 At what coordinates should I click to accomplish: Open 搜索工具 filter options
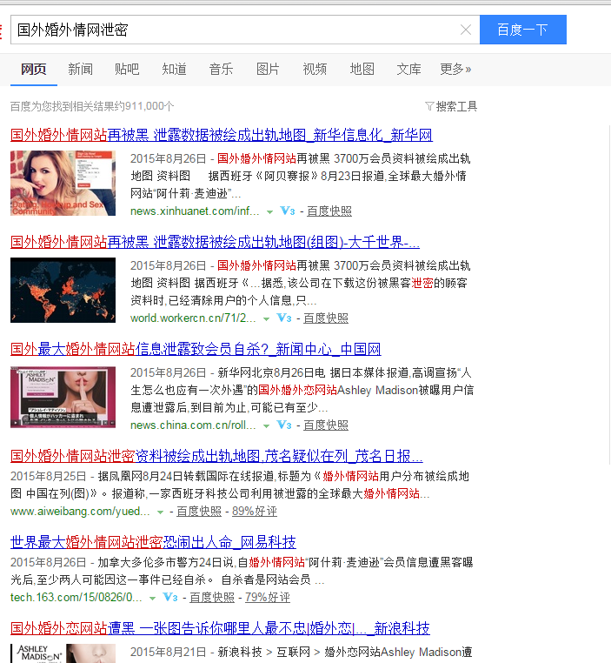451,106
